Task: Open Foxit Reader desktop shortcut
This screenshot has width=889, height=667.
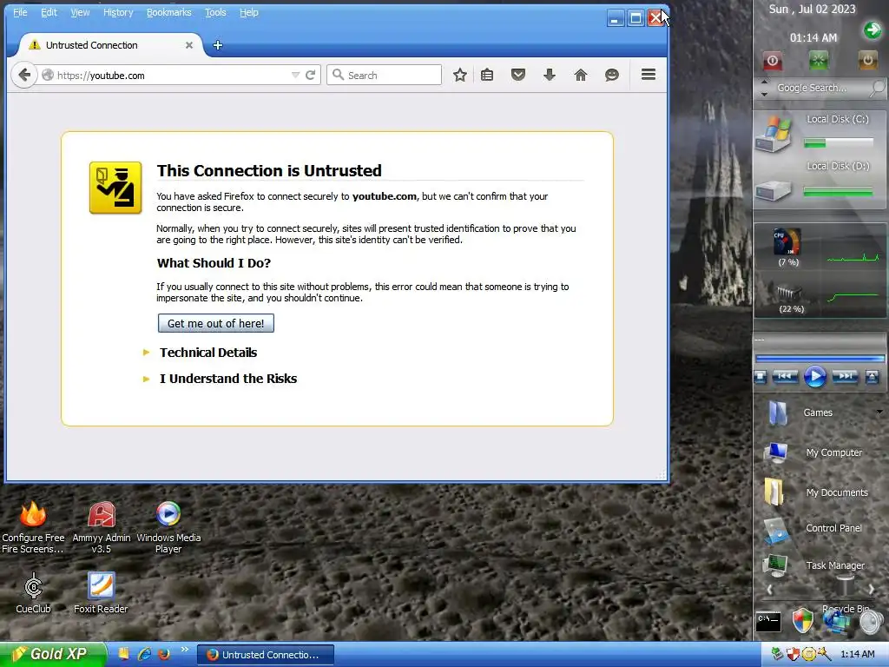Action: click(x=101, y=592)
